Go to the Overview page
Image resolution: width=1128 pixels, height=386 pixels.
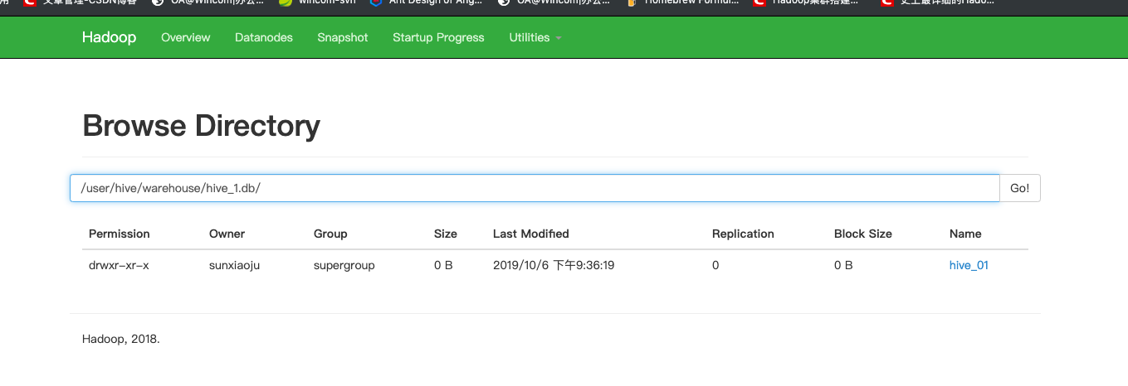(x=185, y=37)
